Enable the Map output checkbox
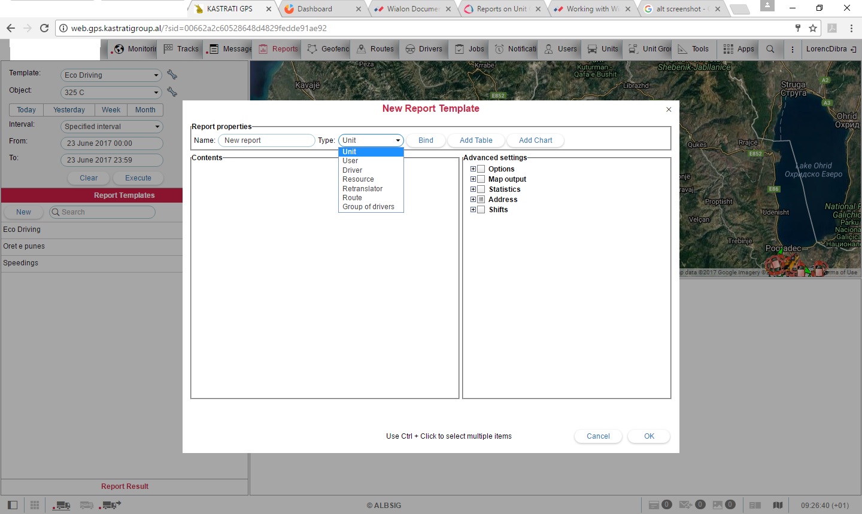Viewport: 862px width, 514px height. click(x=481, y=179)
